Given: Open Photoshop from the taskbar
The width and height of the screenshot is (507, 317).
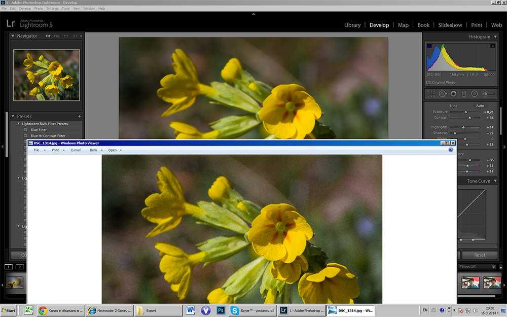Looking at the screenshot, I should 221,310.
